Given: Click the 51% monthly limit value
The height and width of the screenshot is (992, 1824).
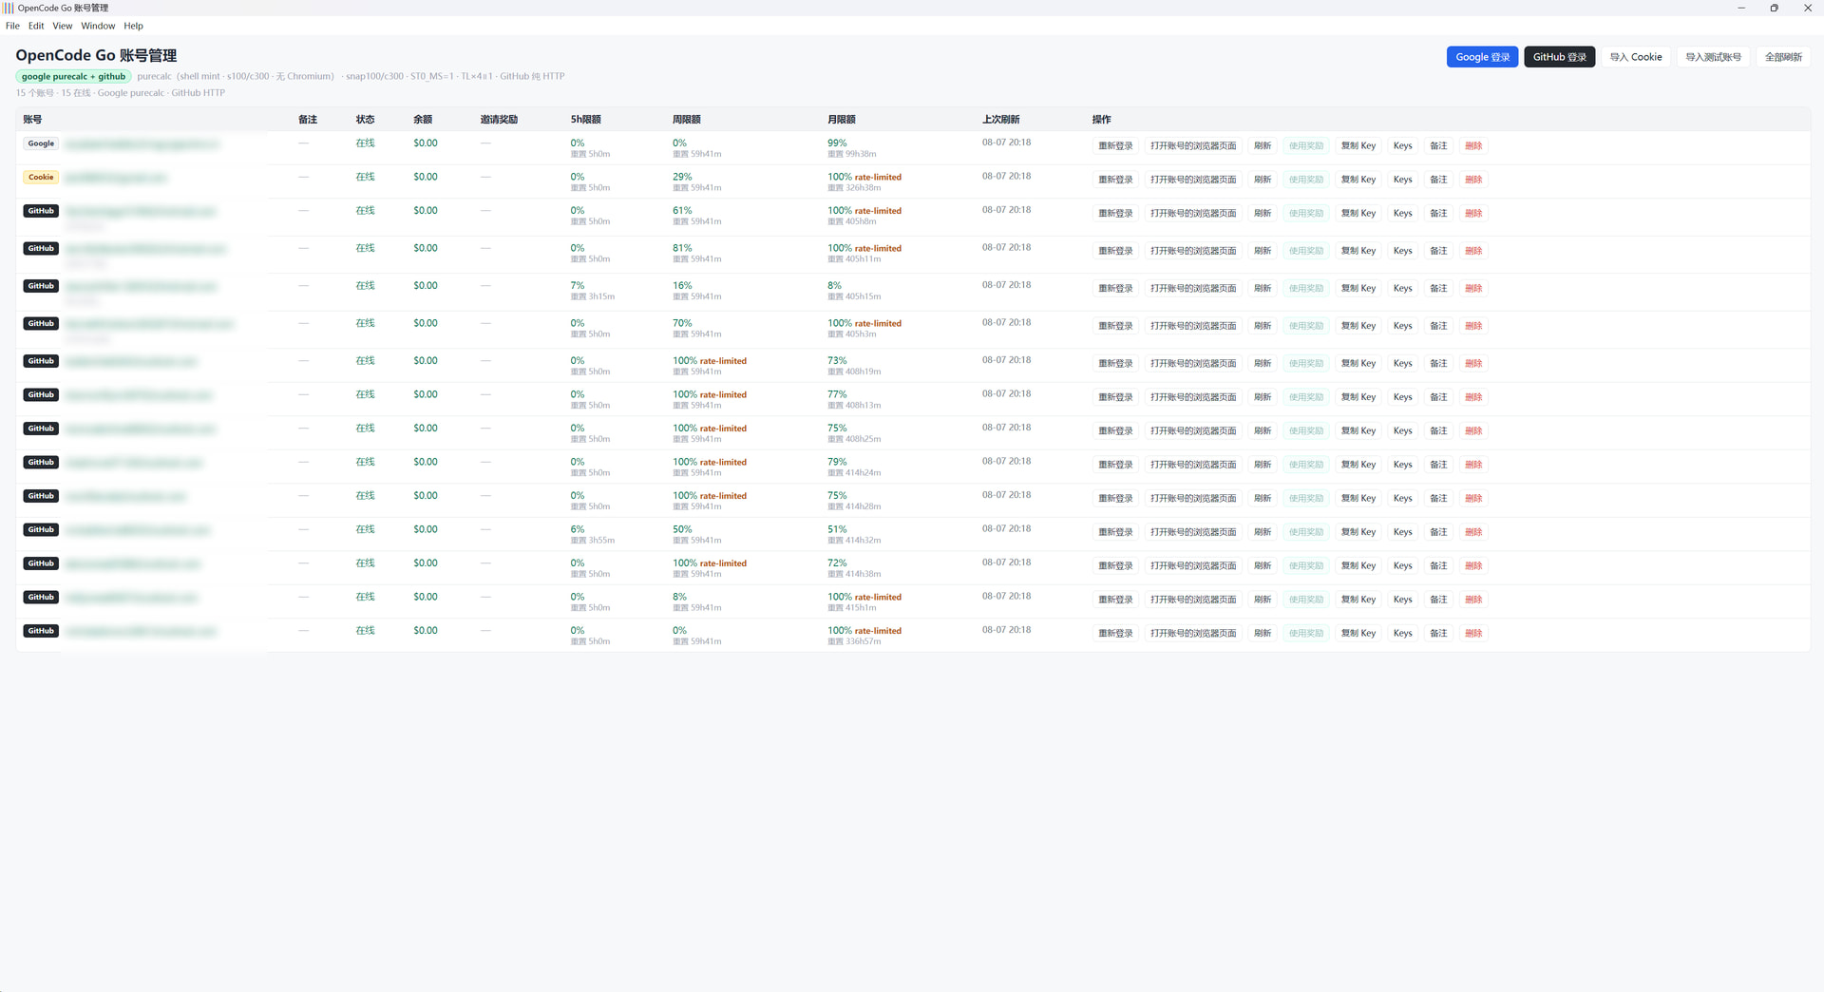Looking at the screenshot, I should point(837,529).
